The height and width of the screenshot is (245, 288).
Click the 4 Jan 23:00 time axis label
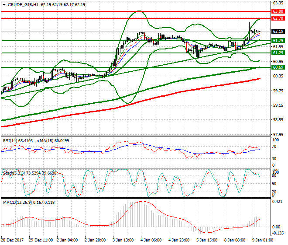click(x=179, y=240)
